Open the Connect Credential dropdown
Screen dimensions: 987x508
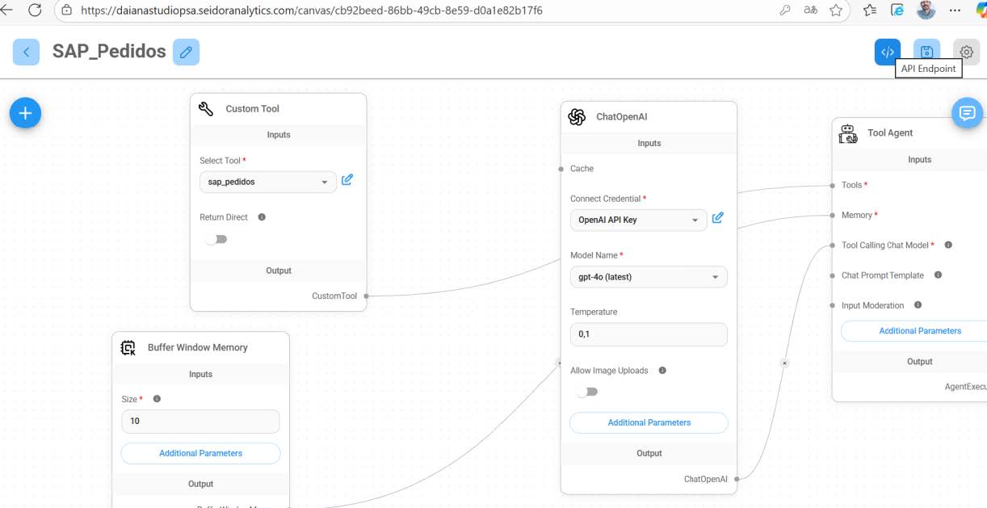[x=638, y=220]
